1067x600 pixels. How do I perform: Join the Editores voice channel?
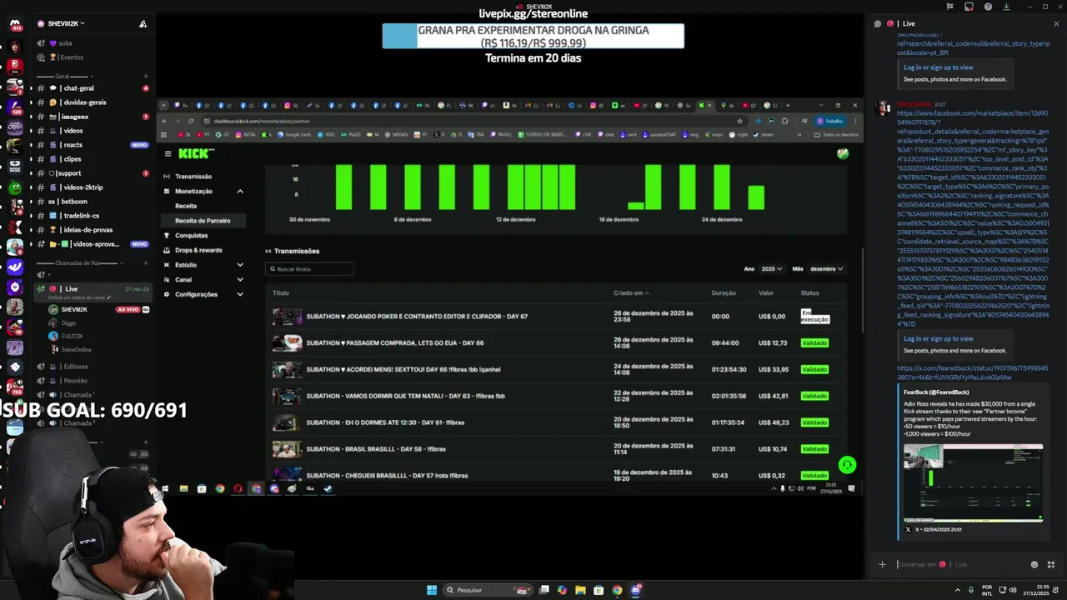92,367
